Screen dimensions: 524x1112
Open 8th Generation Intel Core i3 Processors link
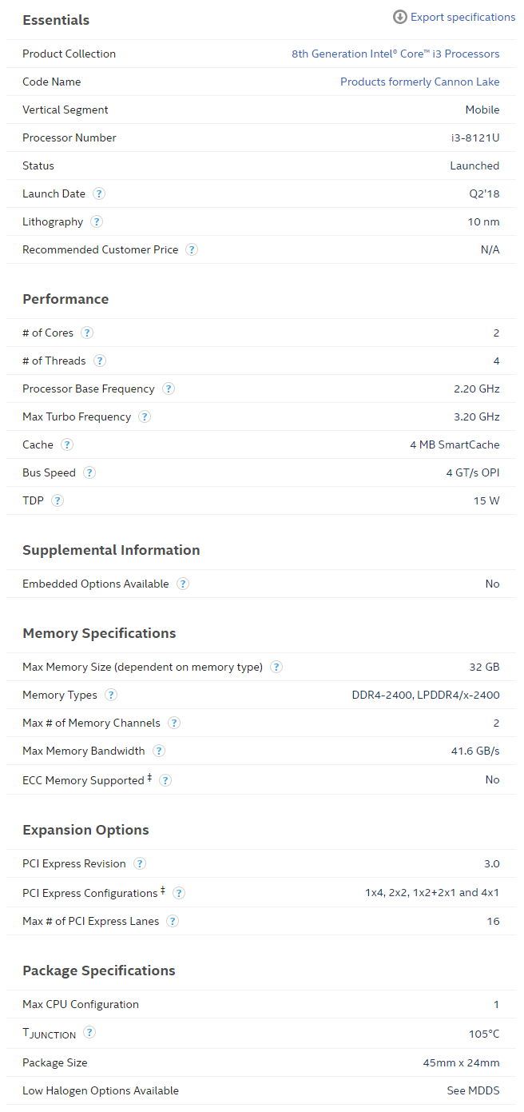click(x=395, y=54)
